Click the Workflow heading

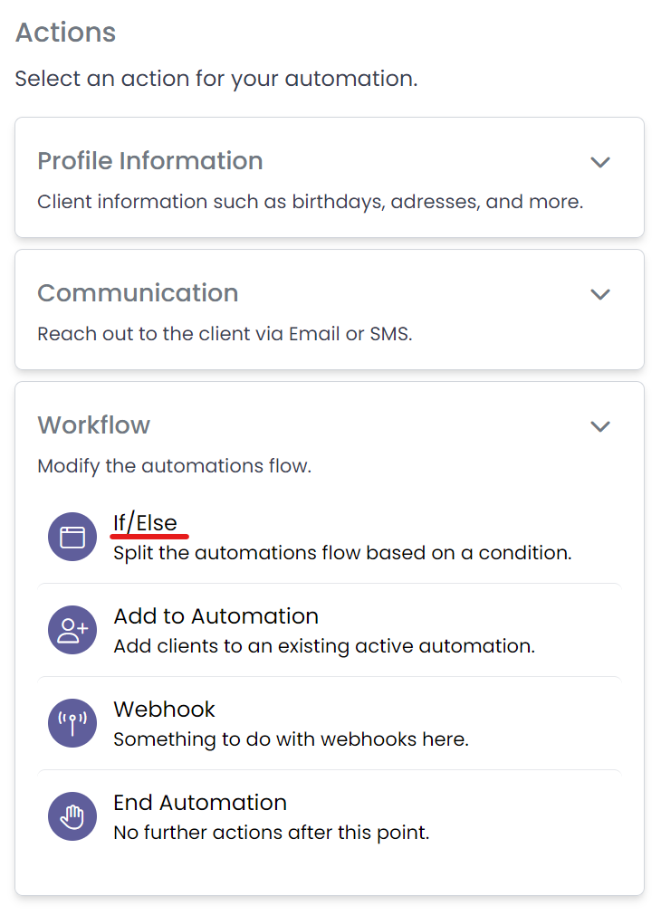[x=94, y=425]
